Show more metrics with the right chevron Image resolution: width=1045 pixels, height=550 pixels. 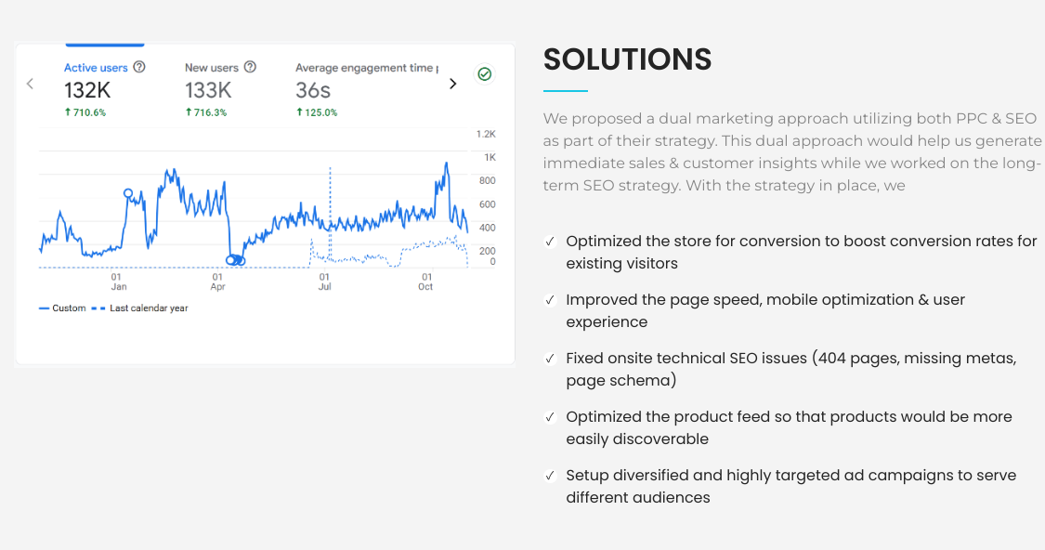click(453, 84)
